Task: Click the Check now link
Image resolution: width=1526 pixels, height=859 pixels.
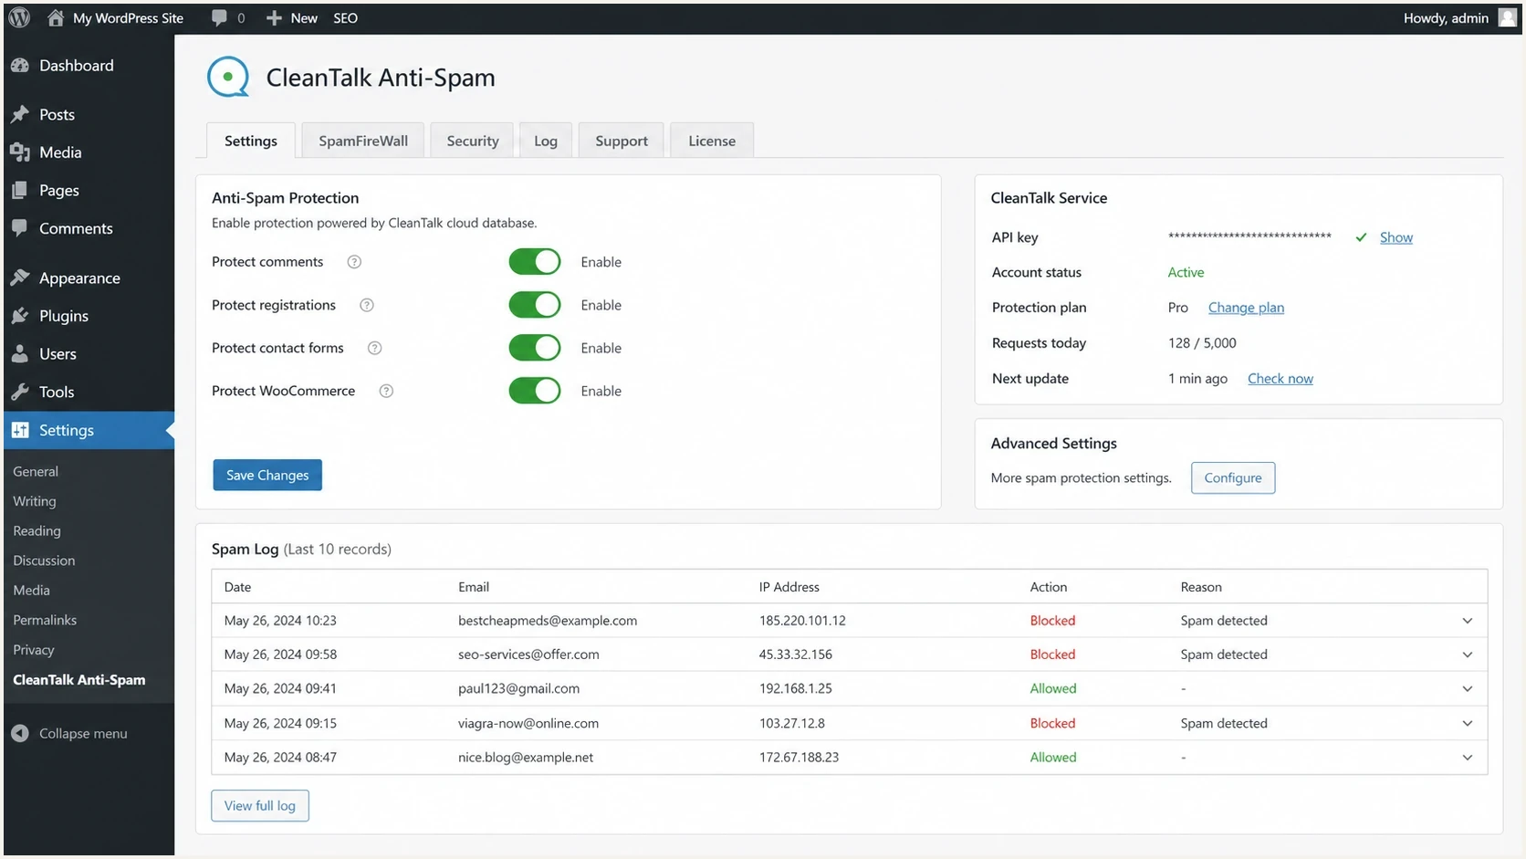Action: pos(1280,379)
